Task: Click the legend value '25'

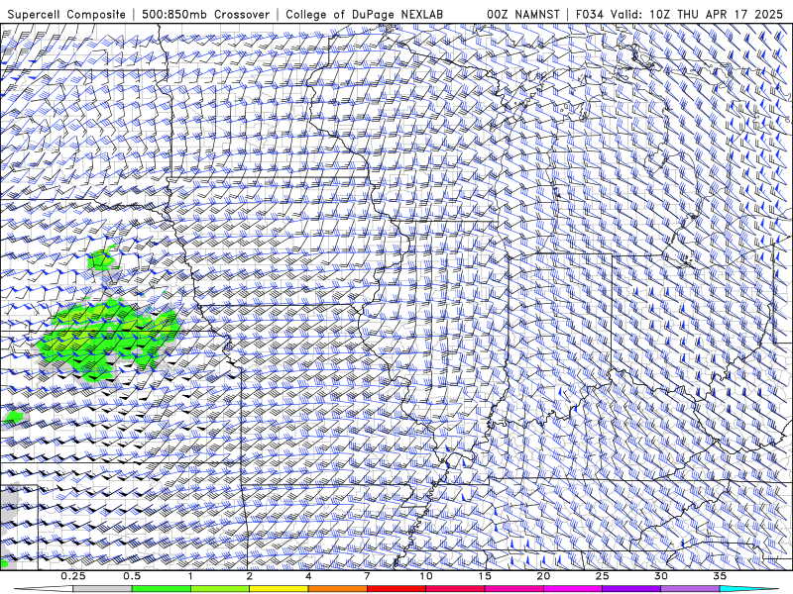Action: [603, 576]
